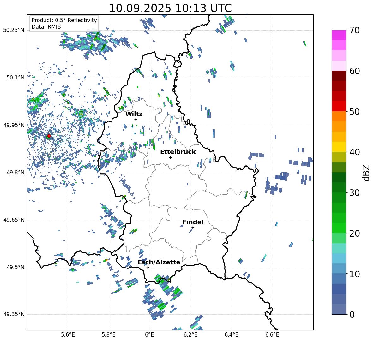Click the Esch/Alzette city label
The image size is (374, 341).
click(x=159, y=262)
